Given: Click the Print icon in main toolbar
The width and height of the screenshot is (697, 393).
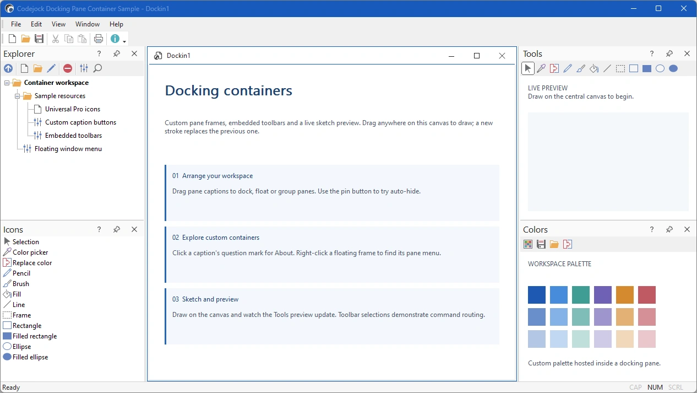Looking at the screenshot, I should (99, 39).
